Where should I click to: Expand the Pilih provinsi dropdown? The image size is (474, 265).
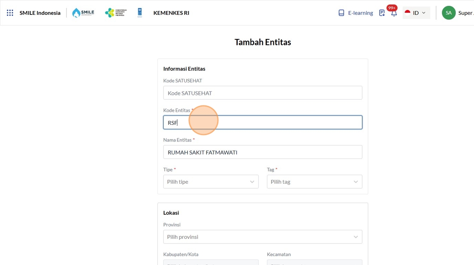click(x=262, y=237)
